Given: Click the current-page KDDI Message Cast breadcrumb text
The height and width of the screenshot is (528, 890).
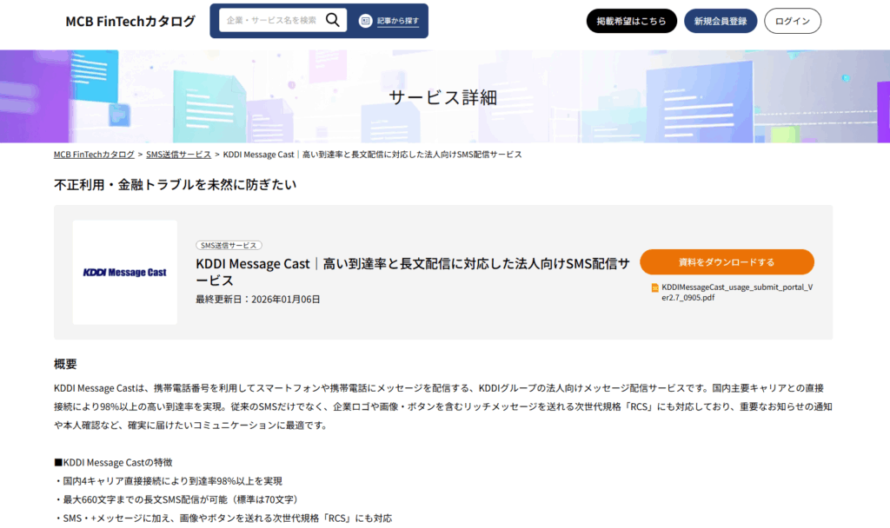Looking at the screenshot, I should point(372,155).
